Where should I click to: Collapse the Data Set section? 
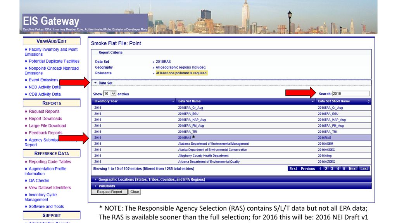(x=231, y=83)
